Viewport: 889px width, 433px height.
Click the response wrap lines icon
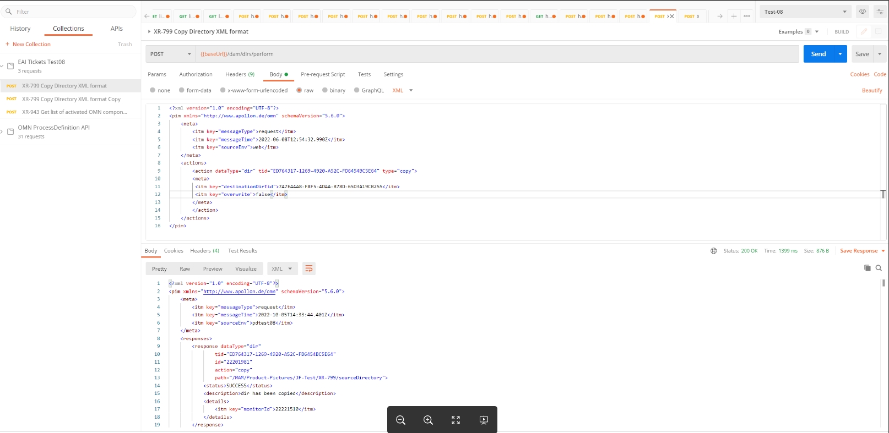[x=309, y=268]
